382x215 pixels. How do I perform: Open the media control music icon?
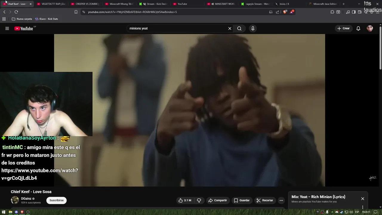point(348,12)
